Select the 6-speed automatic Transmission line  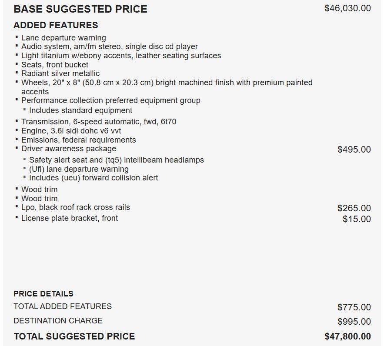pyautogui.click(x=99, y=122)
